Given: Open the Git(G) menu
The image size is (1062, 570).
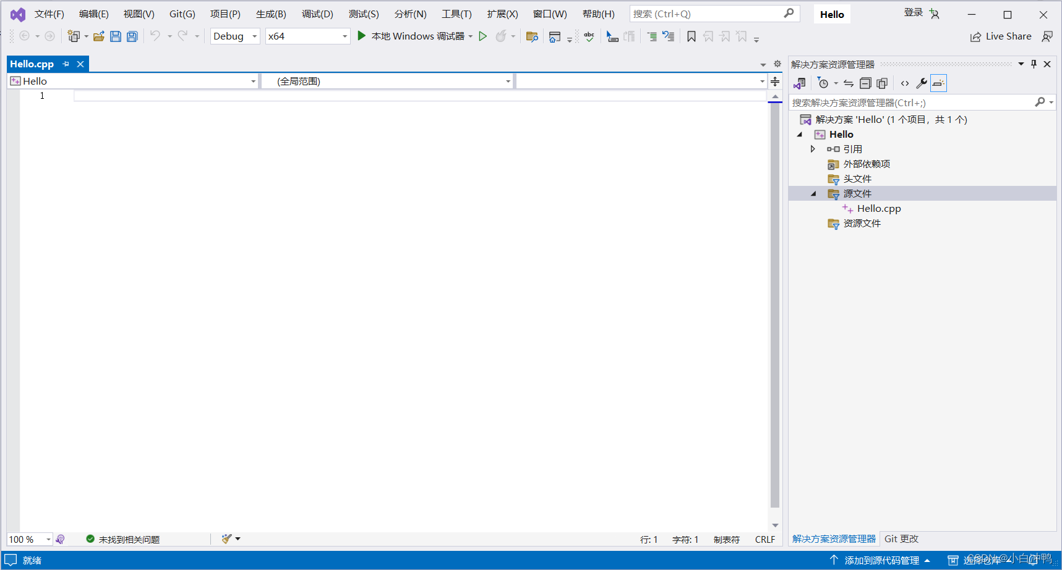Looking at the screenshot, I should 182,14.
